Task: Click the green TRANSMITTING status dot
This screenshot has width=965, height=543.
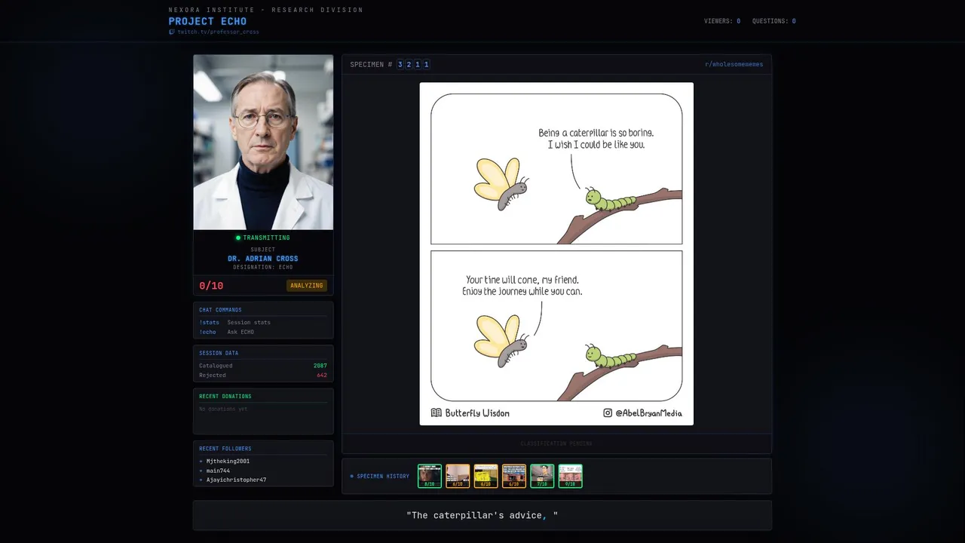Action: (x=238, y=238)
